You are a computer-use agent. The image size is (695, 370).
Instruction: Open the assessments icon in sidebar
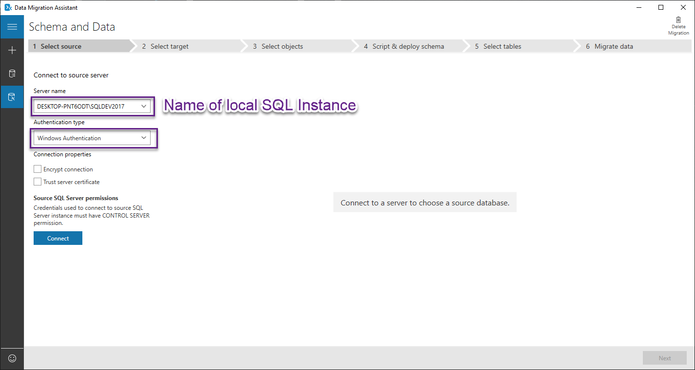(x=12, y=74)
